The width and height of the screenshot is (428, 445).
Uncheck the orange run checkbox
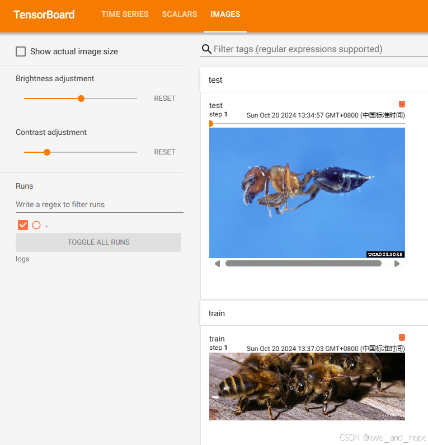click(x=23, y=225)
